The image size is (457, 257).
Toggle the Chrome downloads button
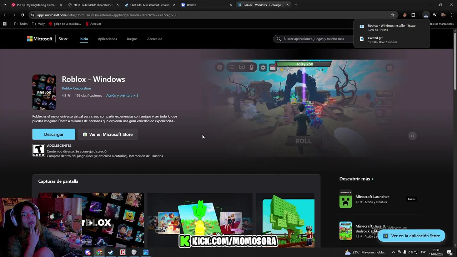426,15
